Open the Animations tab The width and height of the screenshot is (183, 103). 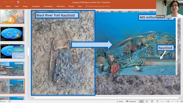pos(48,6)
